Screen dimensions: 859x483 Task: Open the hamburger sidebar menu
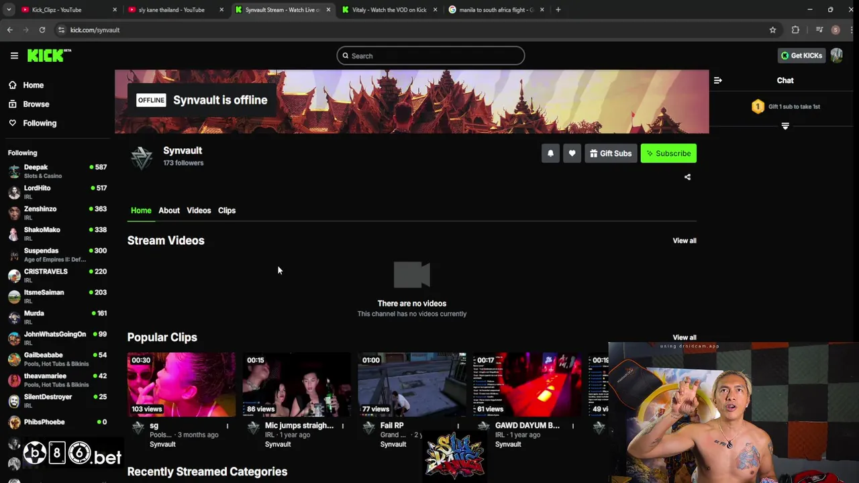pyautogui.click(x=14, y=56)
